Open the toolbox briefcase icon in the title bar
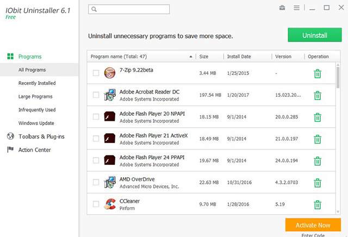 coord(282,8)
